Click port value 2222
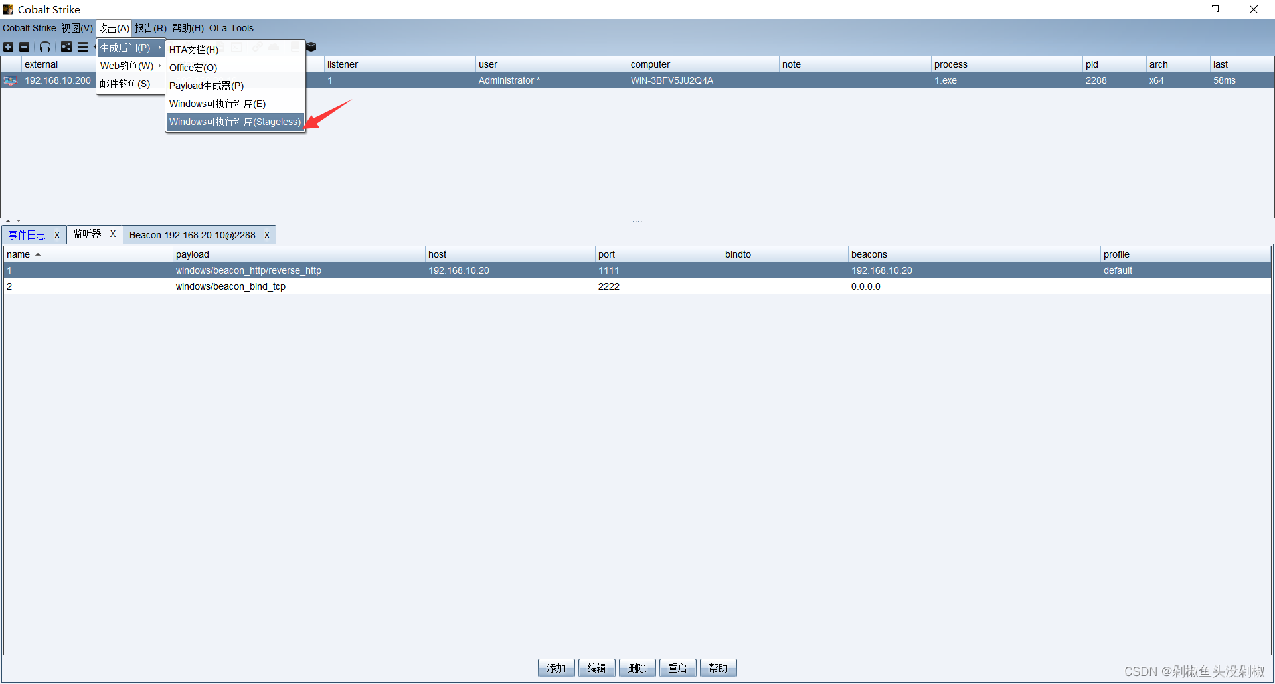 pyautogui.click(x=609, y=286)
